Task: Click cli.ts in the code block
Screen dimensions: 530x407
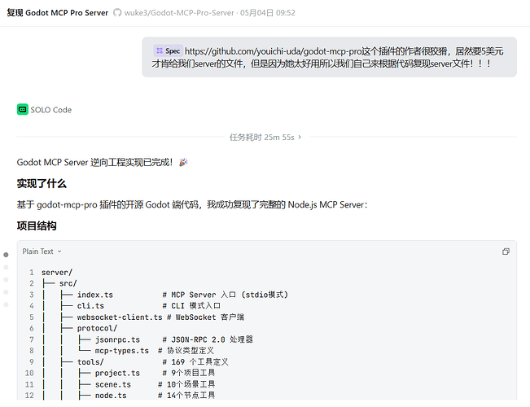Action: coord(90,306)
